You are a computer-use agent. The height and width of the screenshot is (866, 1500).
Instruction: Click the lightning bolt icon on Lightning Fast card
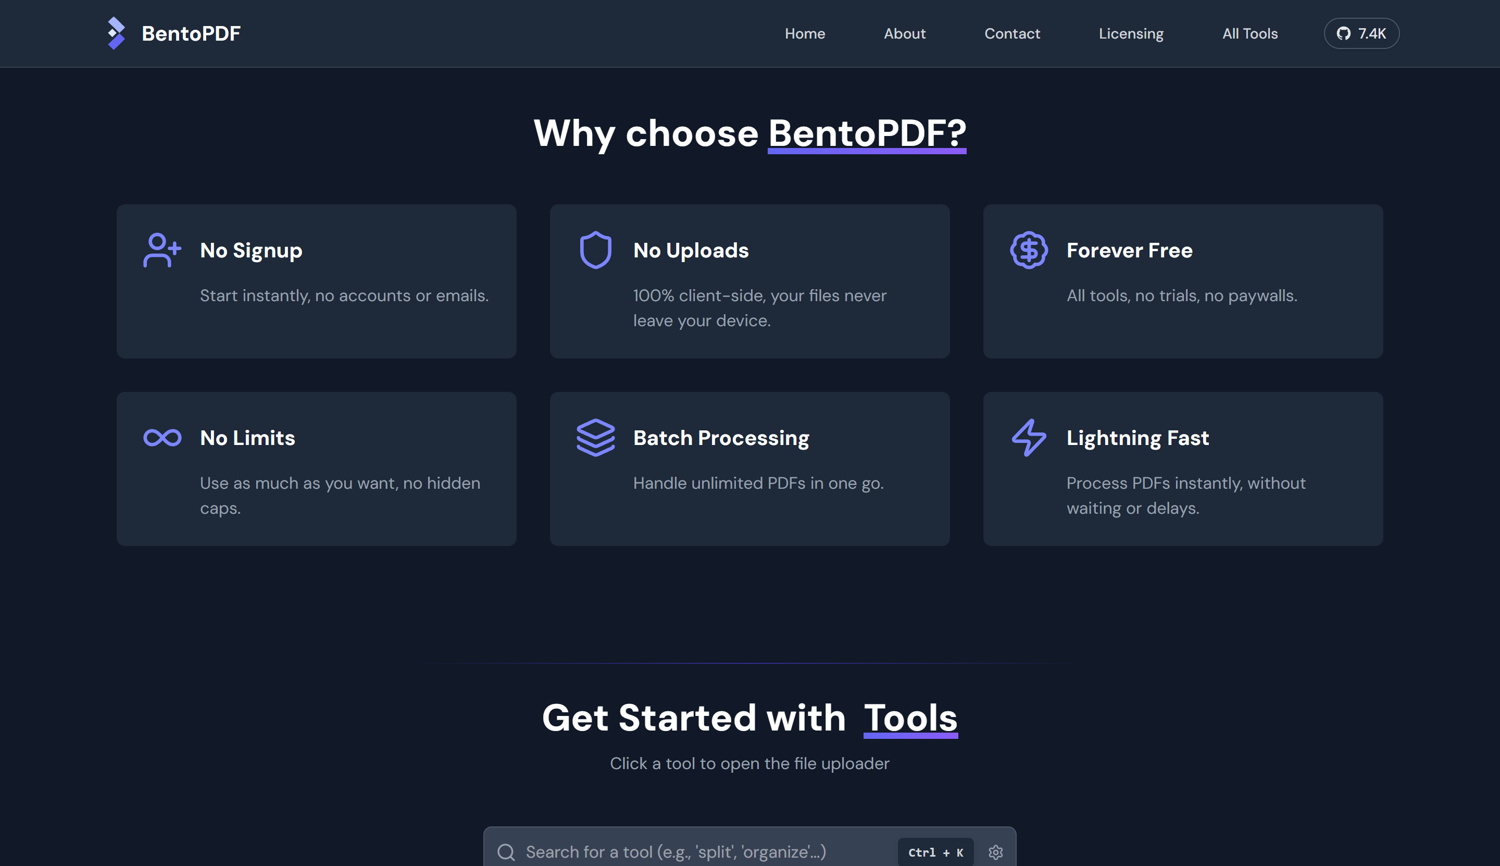(x=1028, y=438)
